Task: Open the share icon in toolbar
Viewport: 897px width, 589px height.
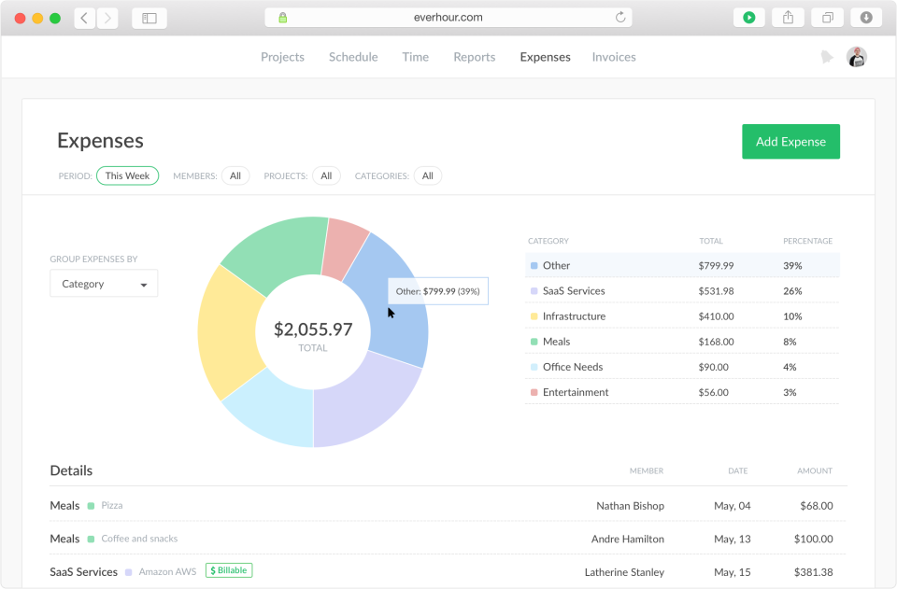Action: tap(789, 18)
